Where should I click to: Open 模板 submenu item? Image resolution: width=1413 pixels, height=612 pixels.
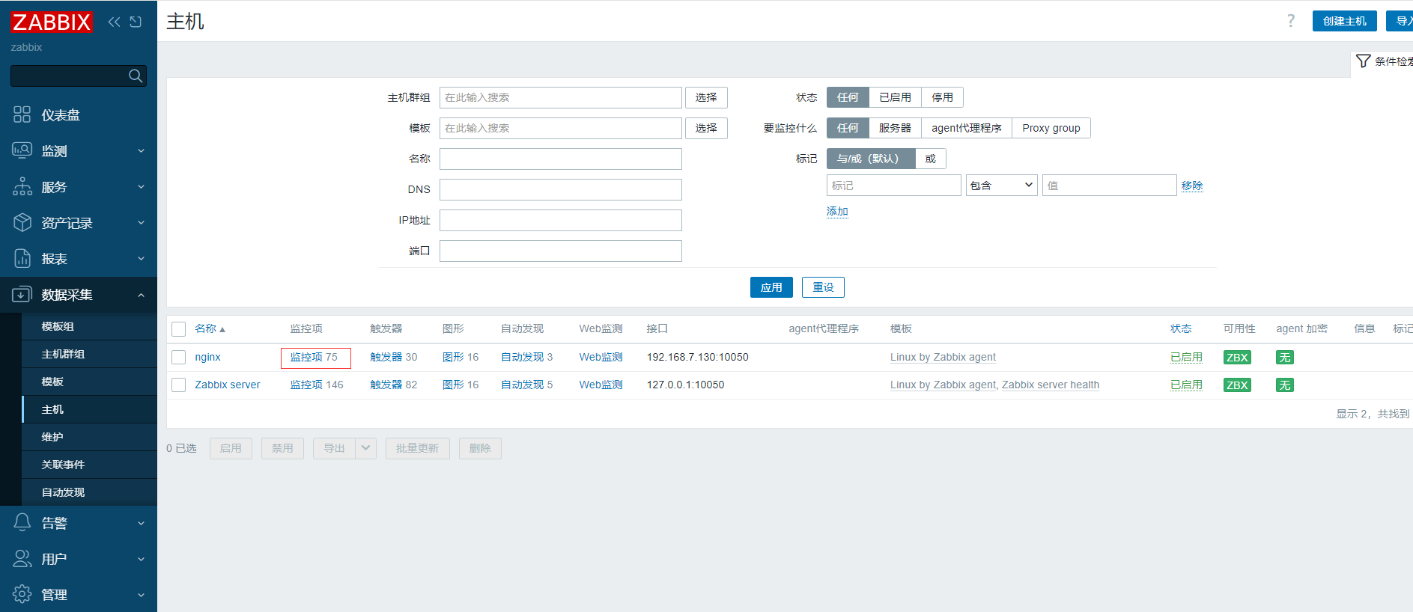point(89,382)
